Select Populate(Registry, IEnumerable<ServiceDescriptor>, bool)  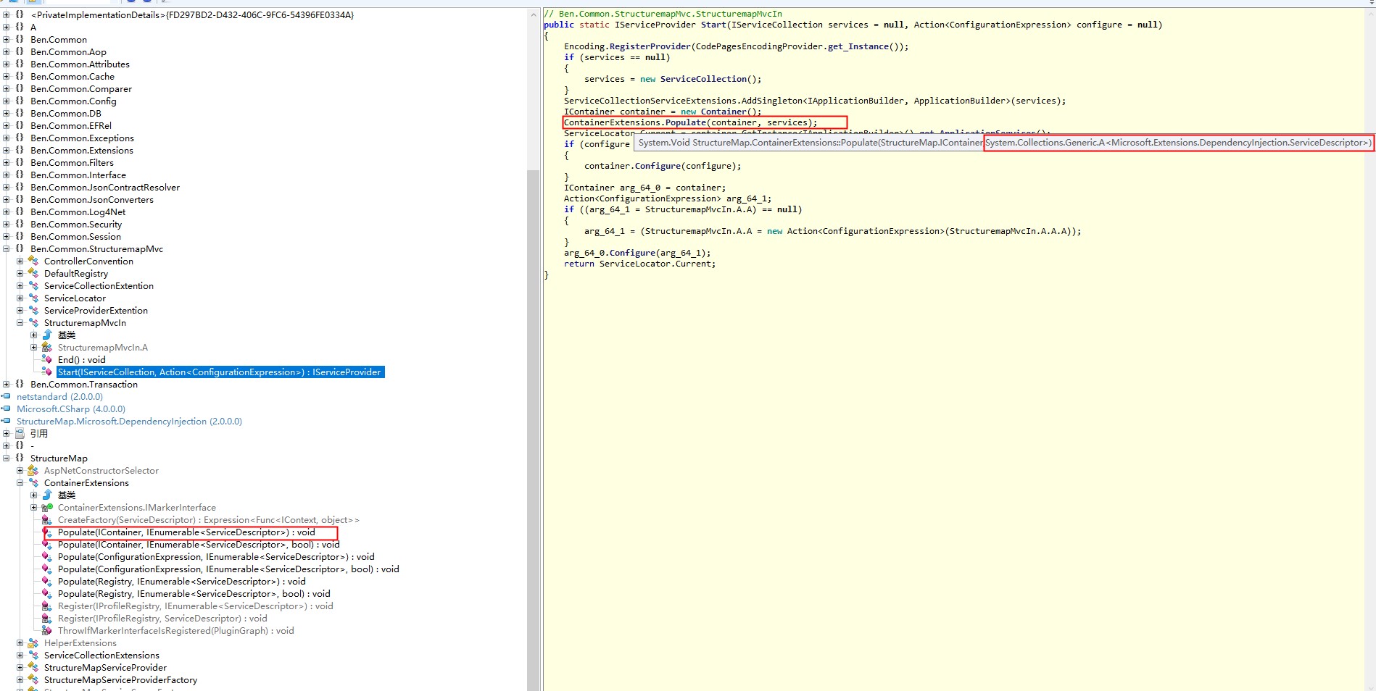tap(194, 593)
